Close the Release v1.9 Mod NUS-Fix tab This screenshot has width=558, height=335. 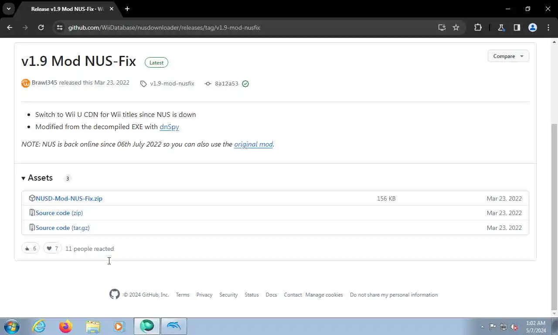pos(112,9)
